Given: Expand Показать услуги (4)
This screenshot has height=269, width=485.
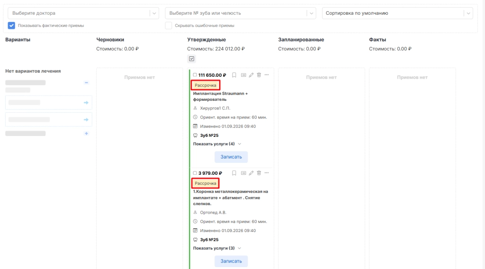Looking at the screenshot, I should 217,144.
